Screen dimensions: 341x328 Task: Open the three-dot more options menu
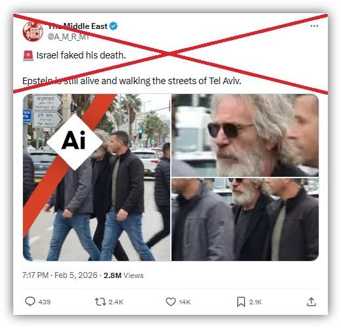point(314,26)
